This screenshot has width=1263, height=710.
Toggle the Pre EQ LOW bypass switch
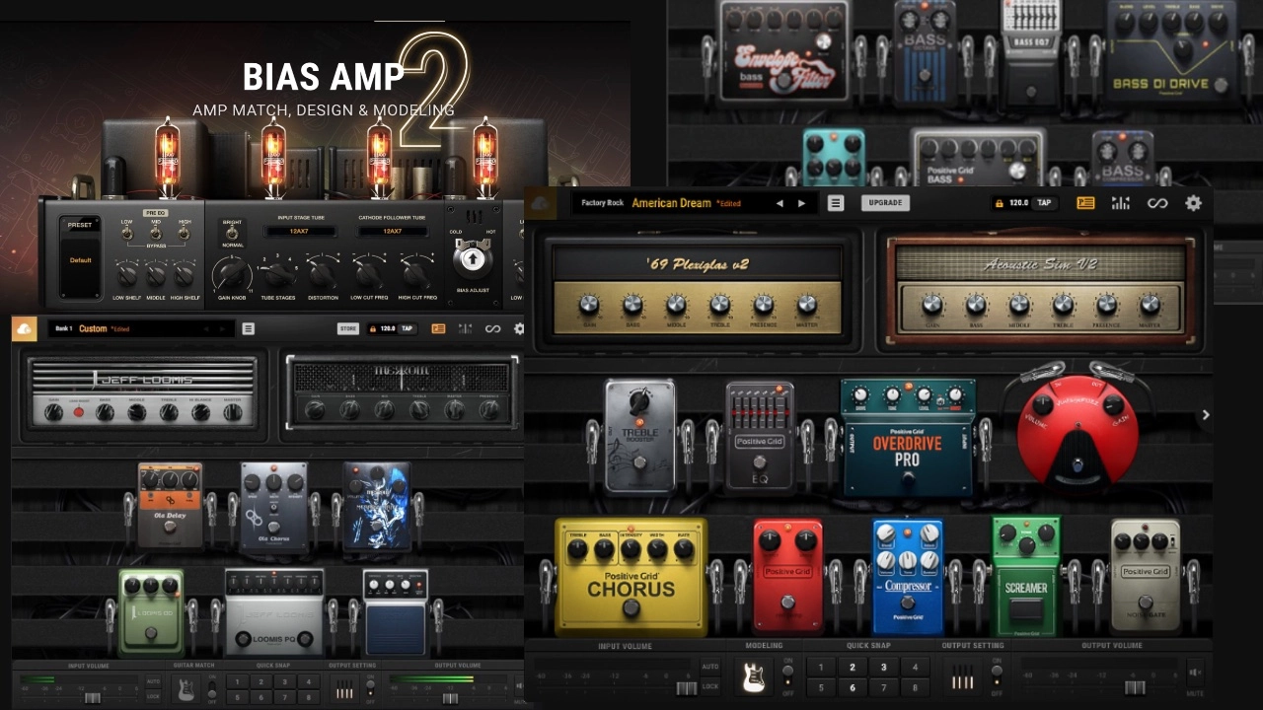[x=127, y=234]
